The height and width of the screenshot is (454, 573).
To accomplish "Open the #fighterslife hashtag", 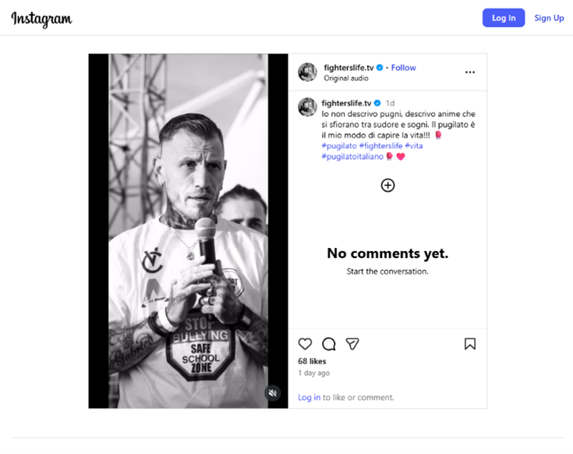I will coord(380,146).
